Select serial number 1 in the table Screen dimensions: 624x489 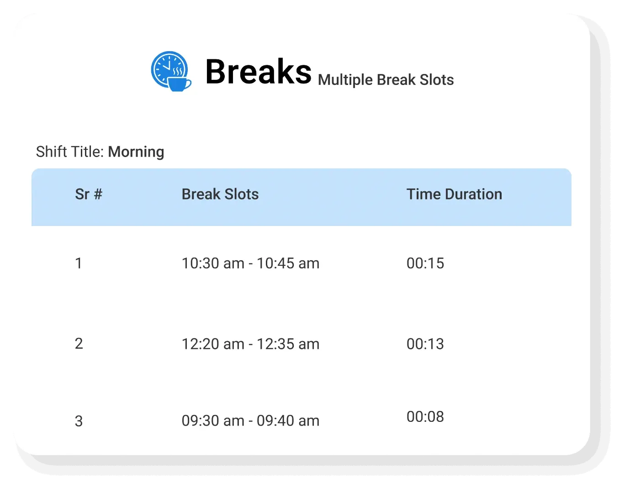click(79, 263)
